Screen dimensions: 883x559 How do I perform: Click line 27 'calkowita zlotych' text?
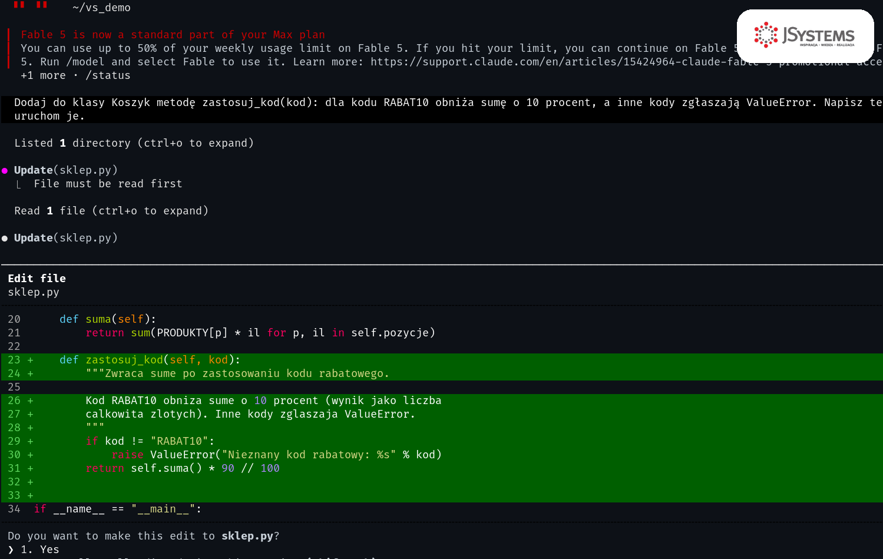point(250,414)
